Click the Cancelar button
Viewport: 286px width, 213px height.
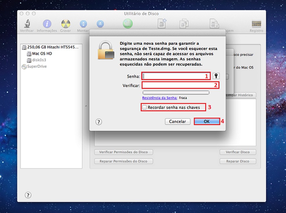click(178, 121)
